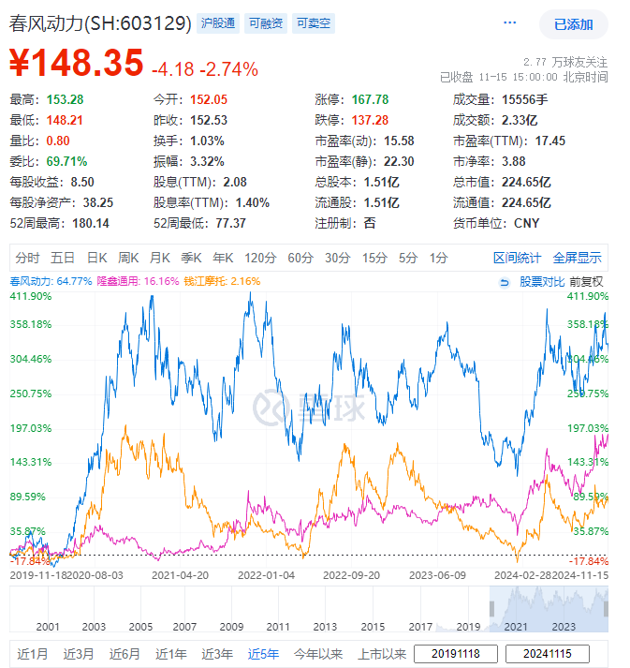This screenshot has width=630, height=668.
Task: Switch chart to 分时 view
Action: pyautogui.click(x=27, y=258)
